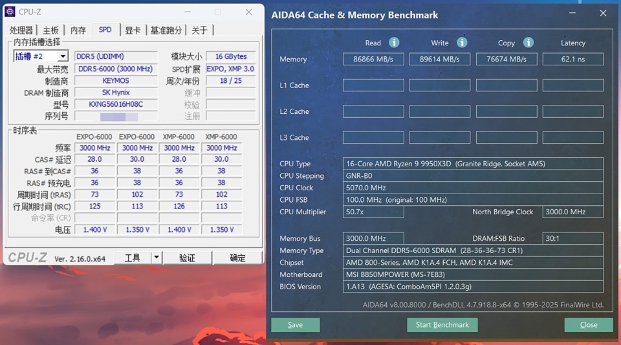
Task: Click the 50.7x CPU Multiplier value
Action: coord(373,212)
